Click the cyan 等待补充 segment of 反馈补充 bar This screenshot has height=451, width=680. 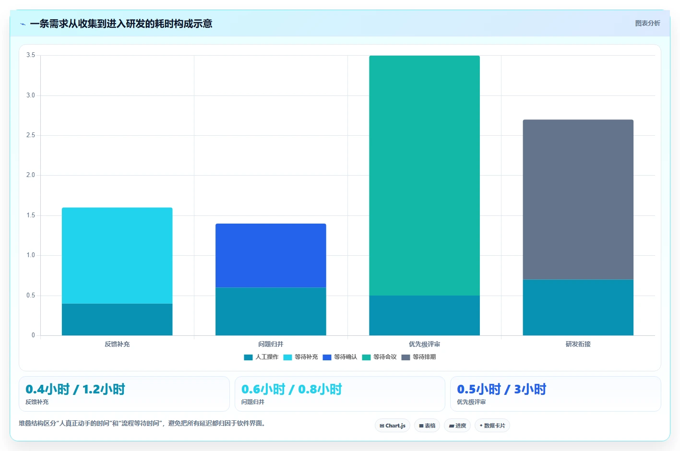117,255
